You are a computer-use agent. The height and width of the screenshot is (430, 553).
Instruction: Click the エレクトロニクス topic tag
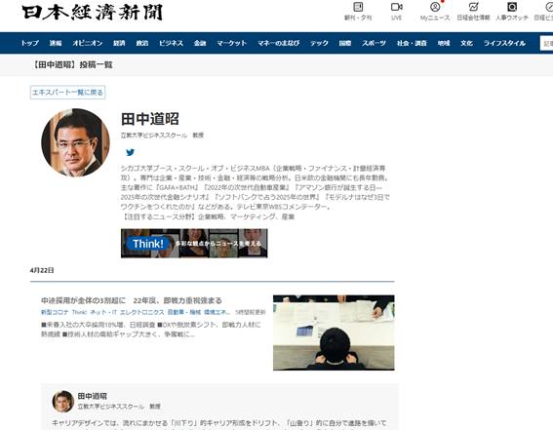tap(142, 312)
